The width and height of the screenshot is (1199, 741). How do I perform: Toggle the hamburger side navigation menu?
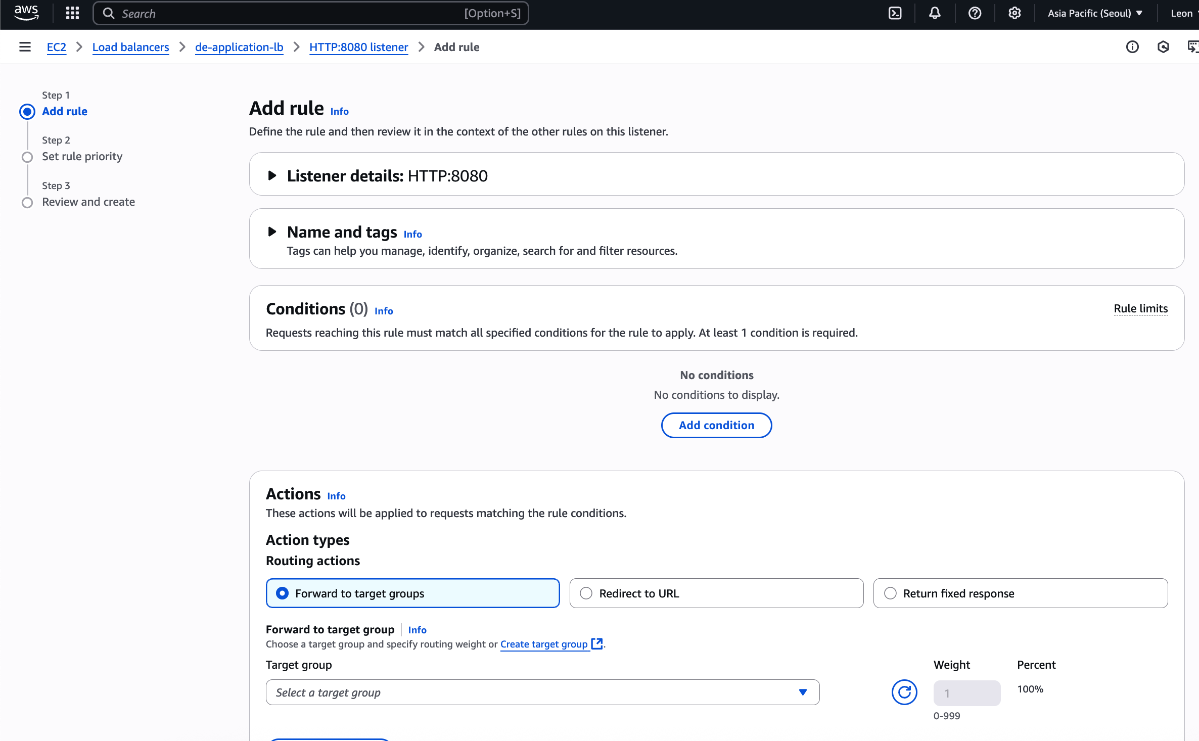[x=25, y=47]
